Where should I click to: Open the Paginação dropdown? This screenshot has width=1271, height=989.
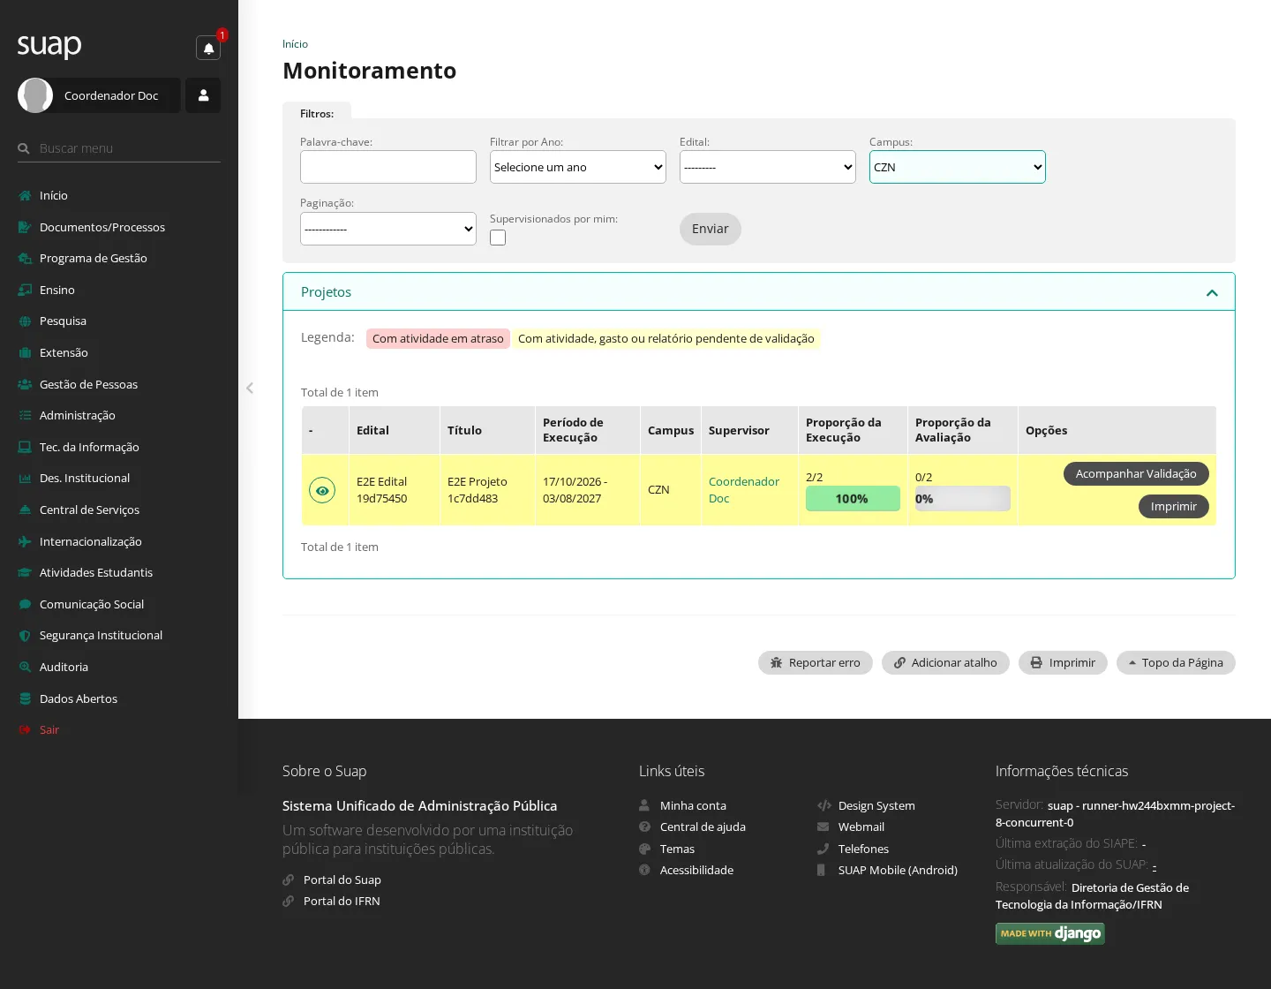click(x=388, y=229)
